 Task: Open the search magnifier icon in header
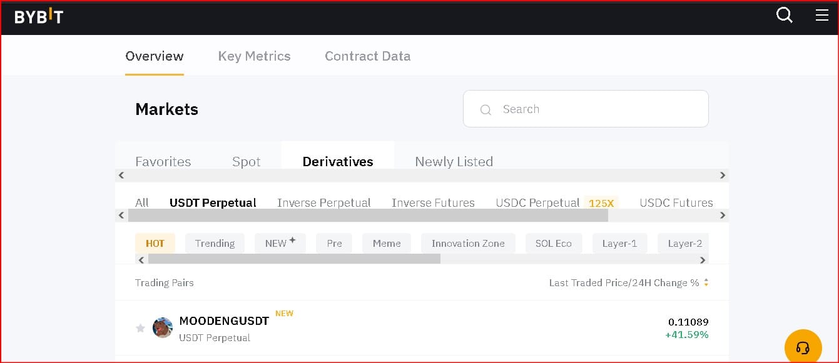coord(784,15)
